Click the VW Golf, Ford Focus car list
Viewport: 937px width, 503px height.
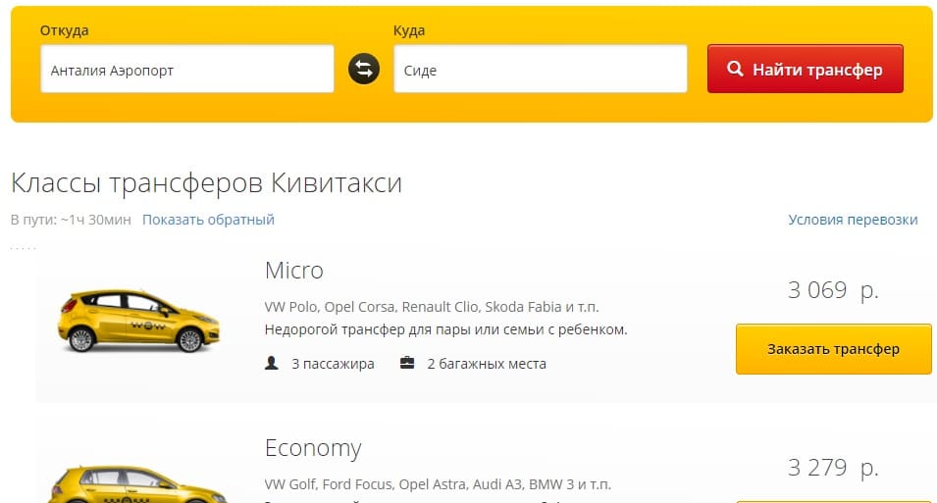pyautogui.click(x=438, y=484)
